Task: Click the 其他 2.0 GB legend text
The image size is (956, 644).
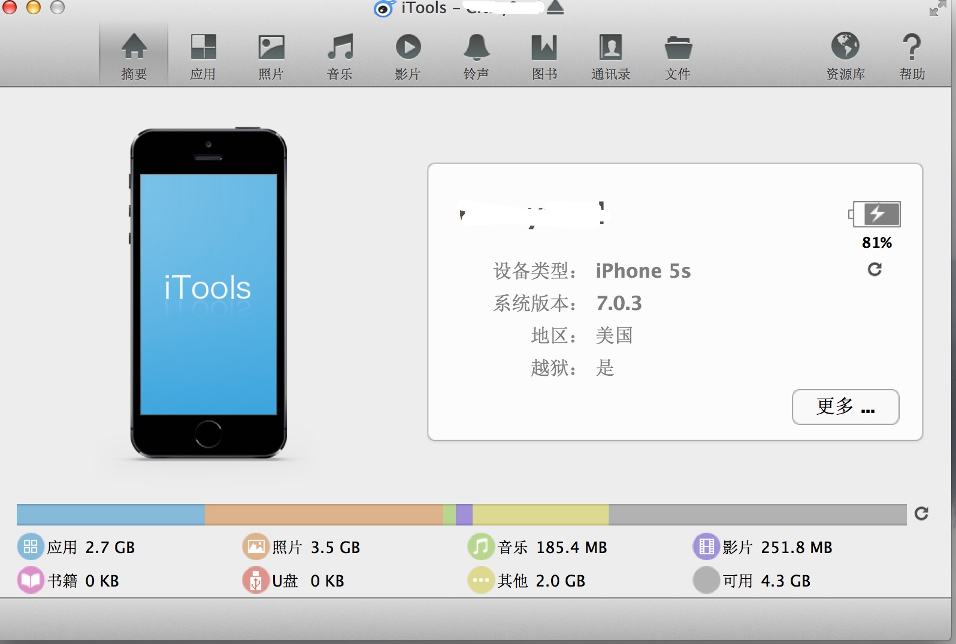Action: [541, 581]
